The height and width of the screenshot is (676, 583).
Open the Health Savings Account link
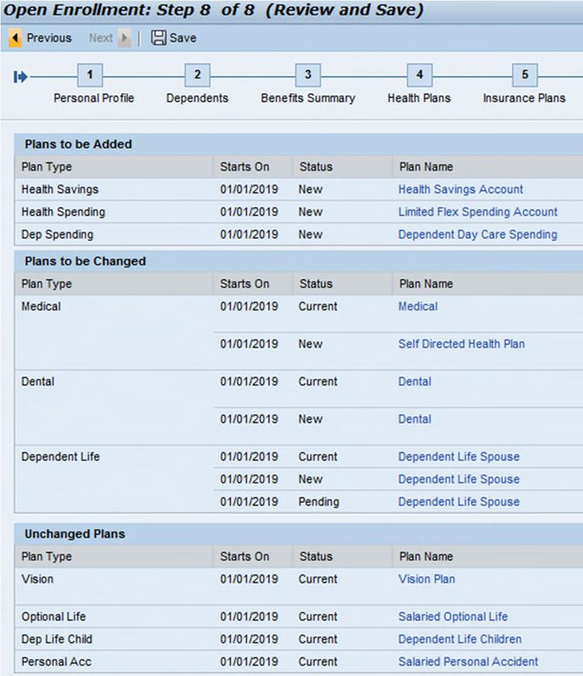[461, 189]
